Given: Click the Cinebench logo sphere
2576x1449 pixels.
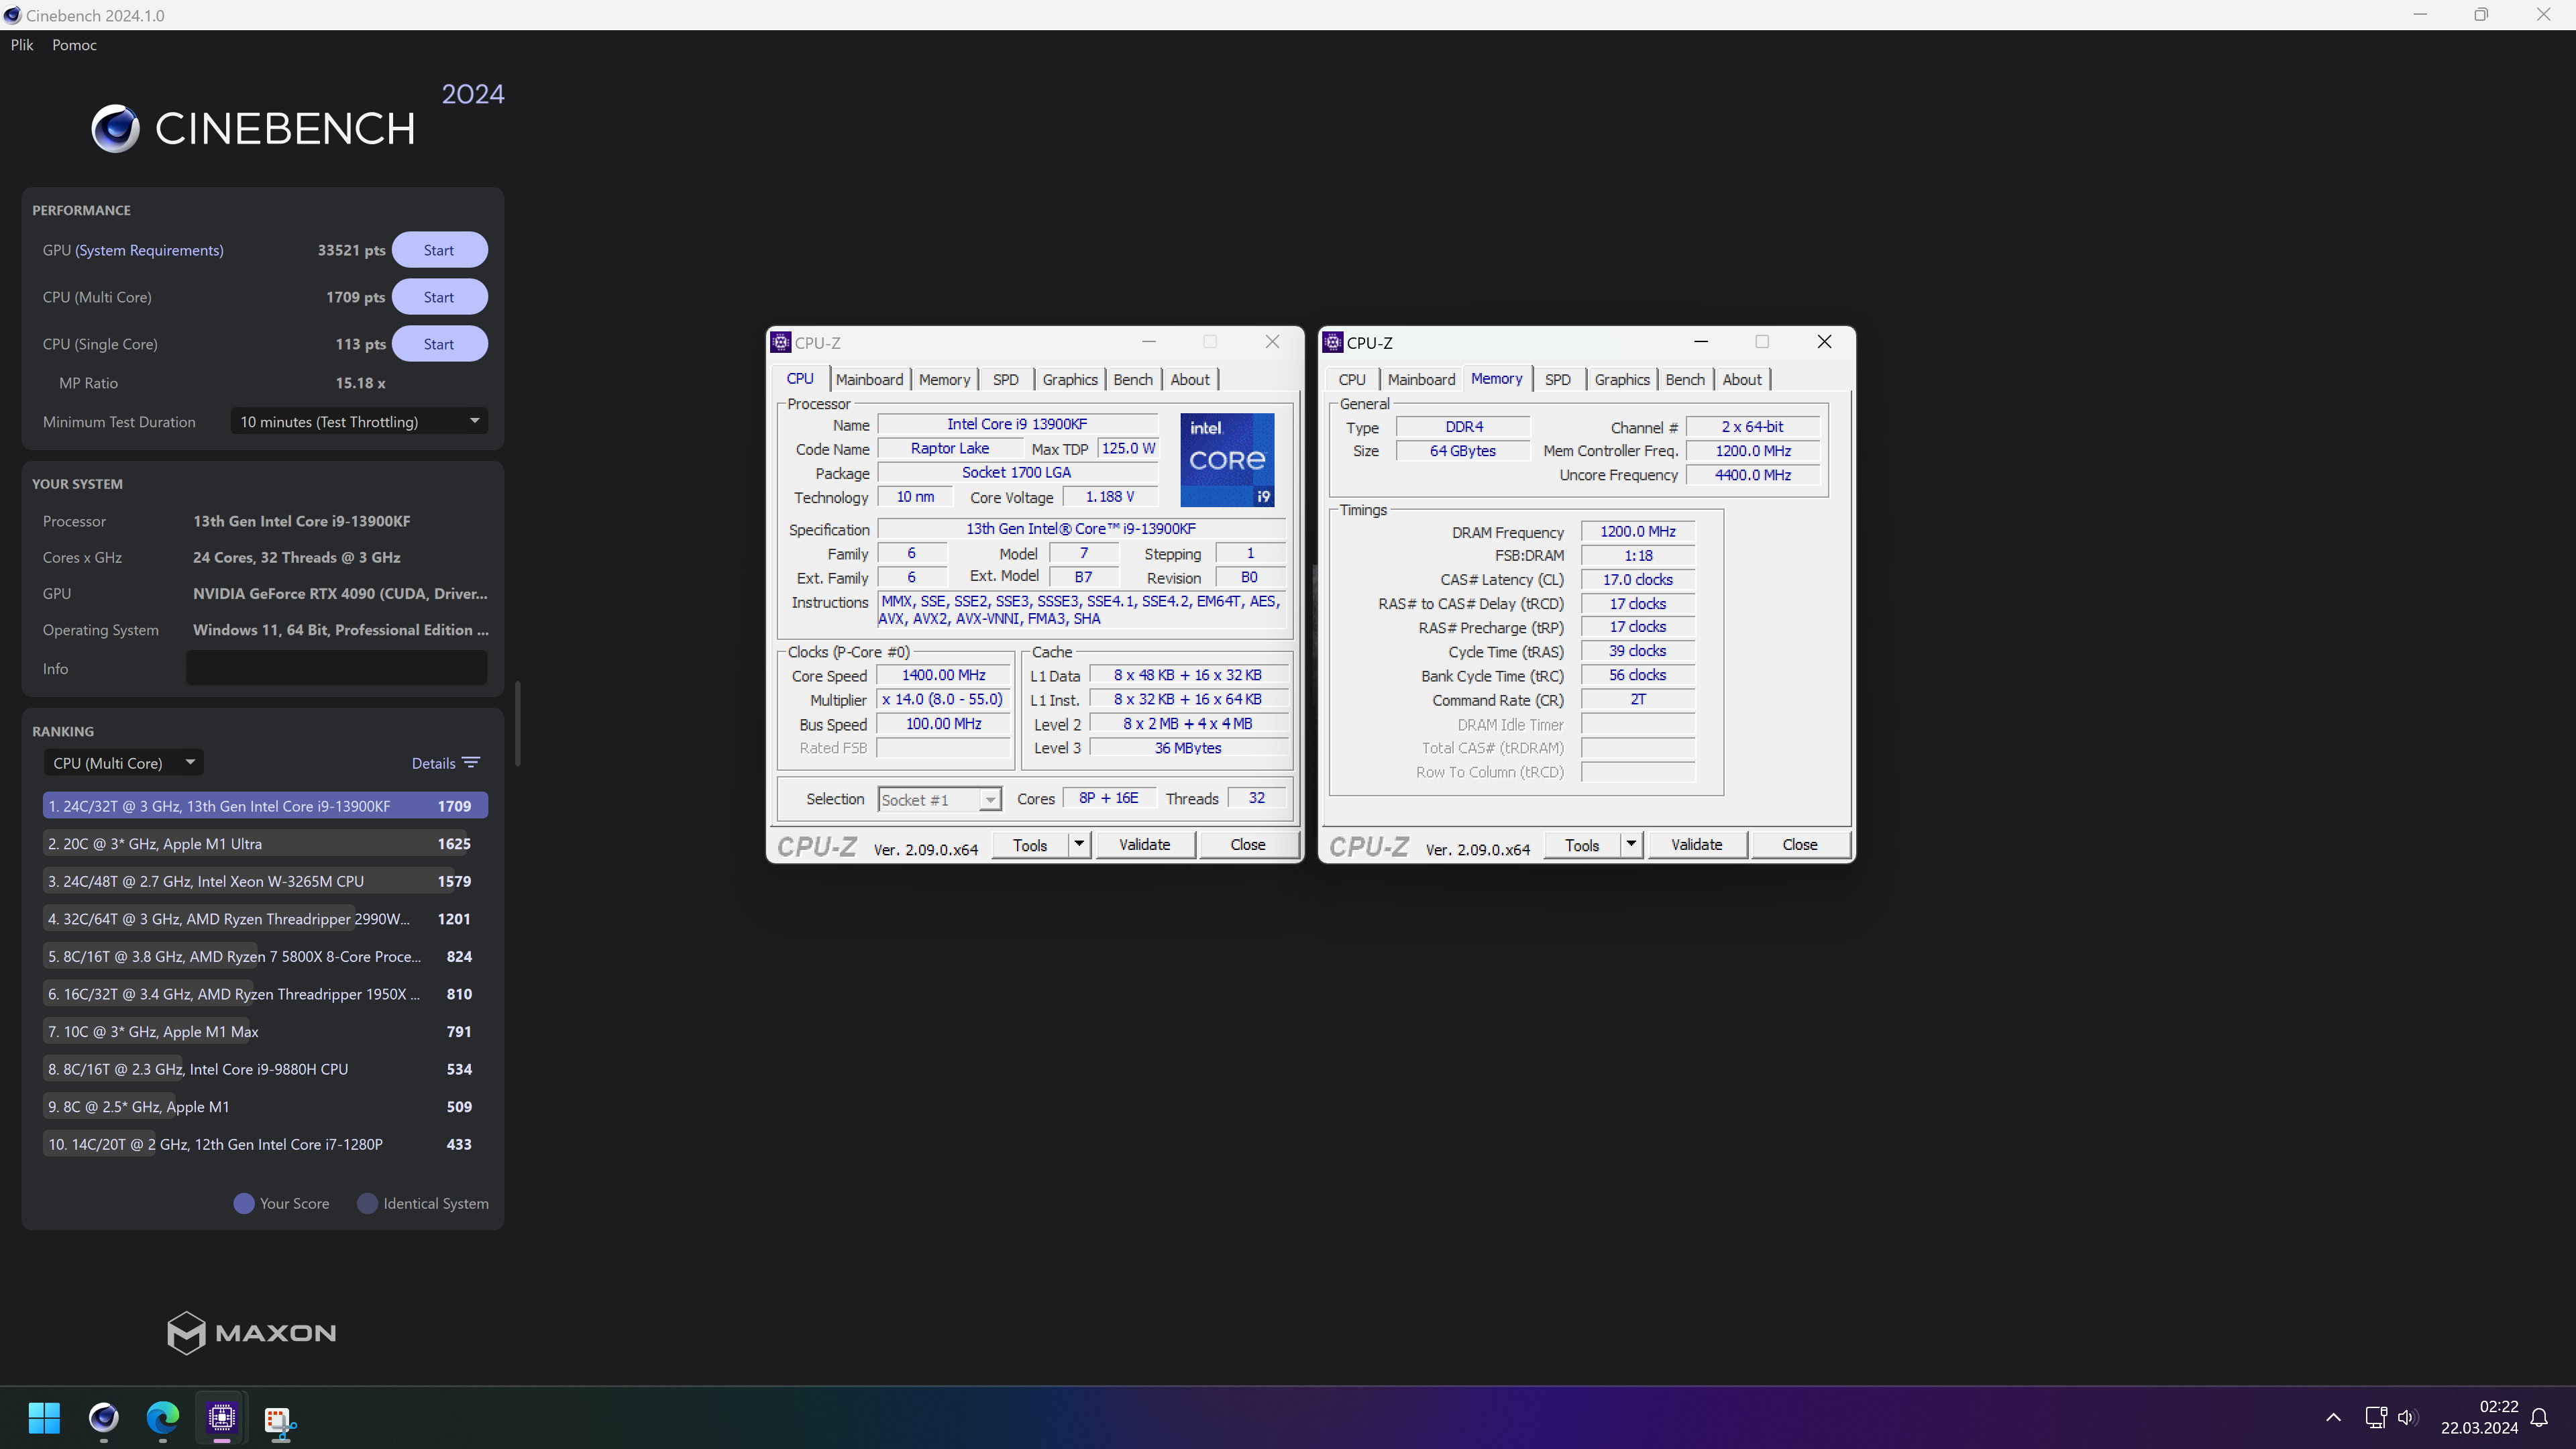Looking at the screenshot, I should pyautogui.click(x=115, y=128).
